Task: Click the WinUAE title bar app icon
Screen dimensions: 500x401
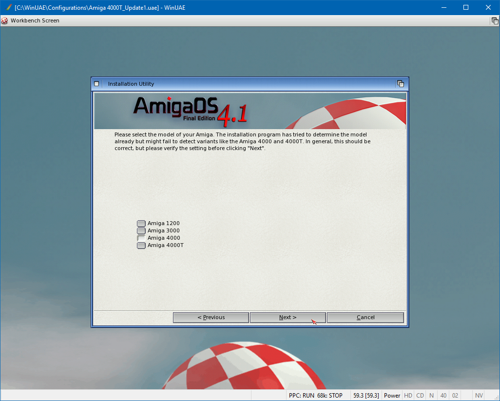Action: click(8, 8)
